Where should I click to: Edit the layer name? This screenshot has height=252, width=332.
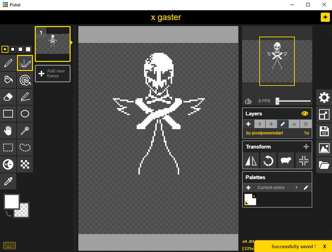283,124
